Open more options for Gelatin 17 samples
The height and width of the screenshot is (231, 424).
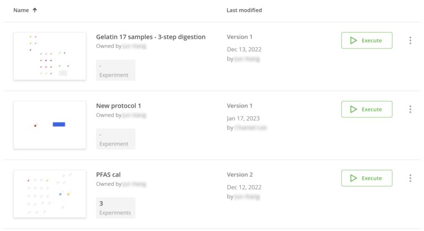click(410, 40)
